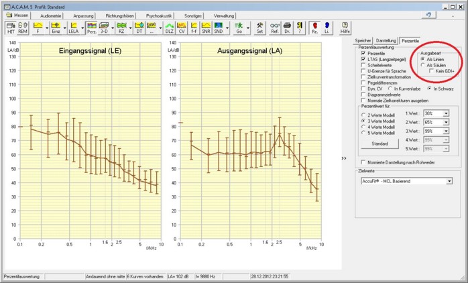Click the undo arrow button at top right
The image size is (468, 283).
click(428, 15)
